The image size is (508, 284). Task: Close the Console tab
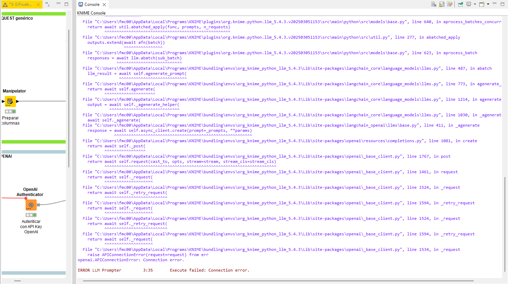tap(104, 4)
